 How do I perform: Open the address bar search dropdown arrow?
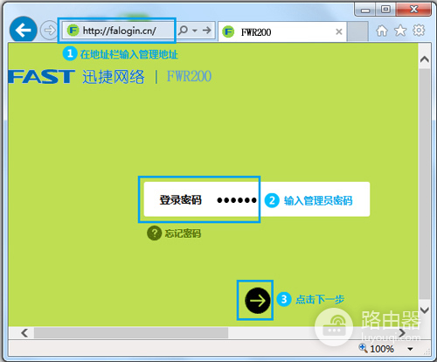coord(195,31)
